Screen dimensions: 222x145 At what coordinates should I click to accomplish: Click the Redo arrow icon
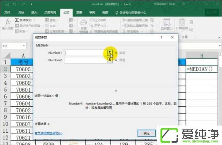click(23, 4)
